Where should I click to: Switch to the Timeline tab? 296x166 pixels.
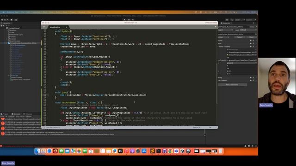(x=28, y=114)
